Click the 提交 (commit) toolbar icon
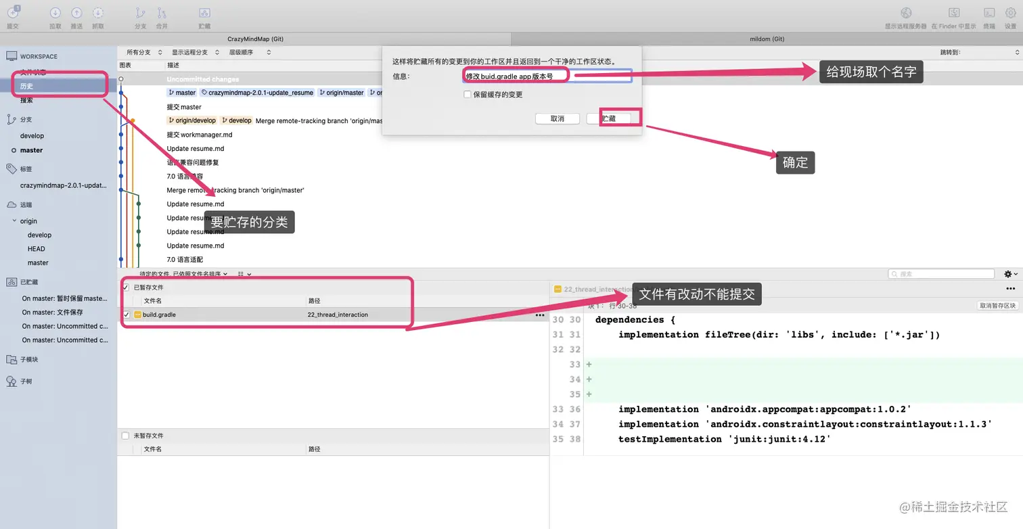 tap(13, 13)
